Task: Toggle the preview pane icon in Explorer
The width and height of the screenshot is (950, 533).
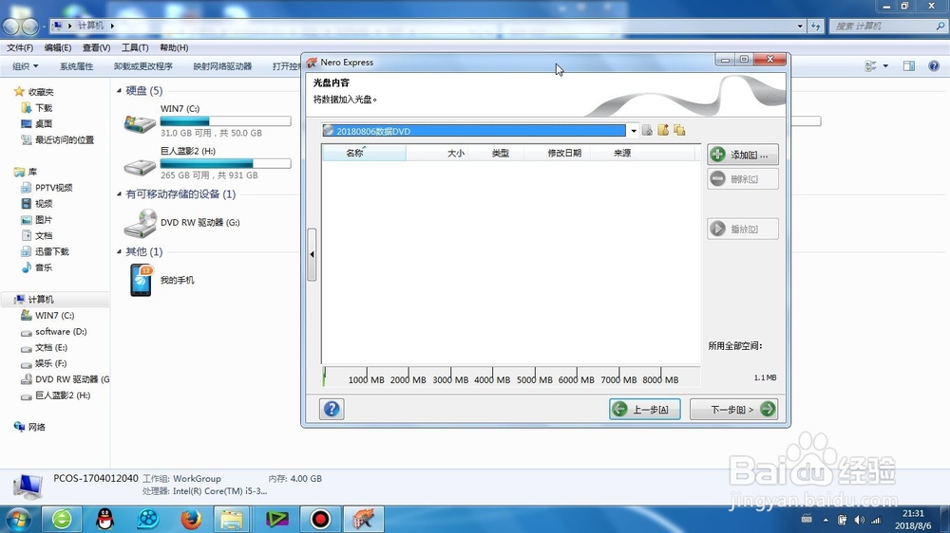Action: [x=909, y=66]
